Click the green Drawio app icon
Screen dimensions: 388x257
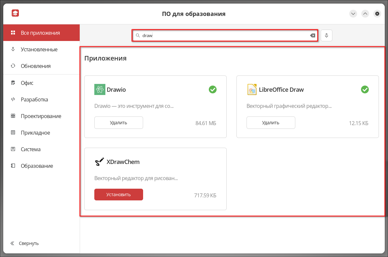[x=100, y=89]
